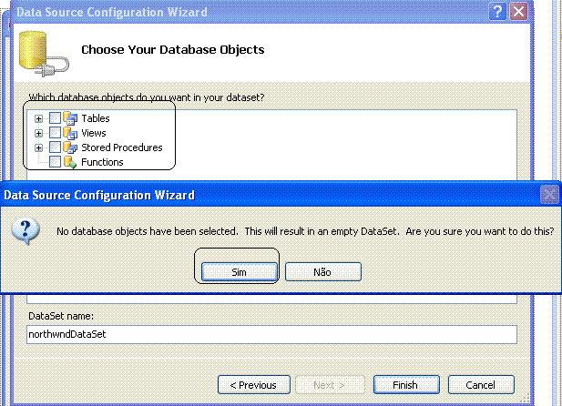562x406 pixels.
Task: Click the database plug wizard icon
Action: [x=44, y=54]
